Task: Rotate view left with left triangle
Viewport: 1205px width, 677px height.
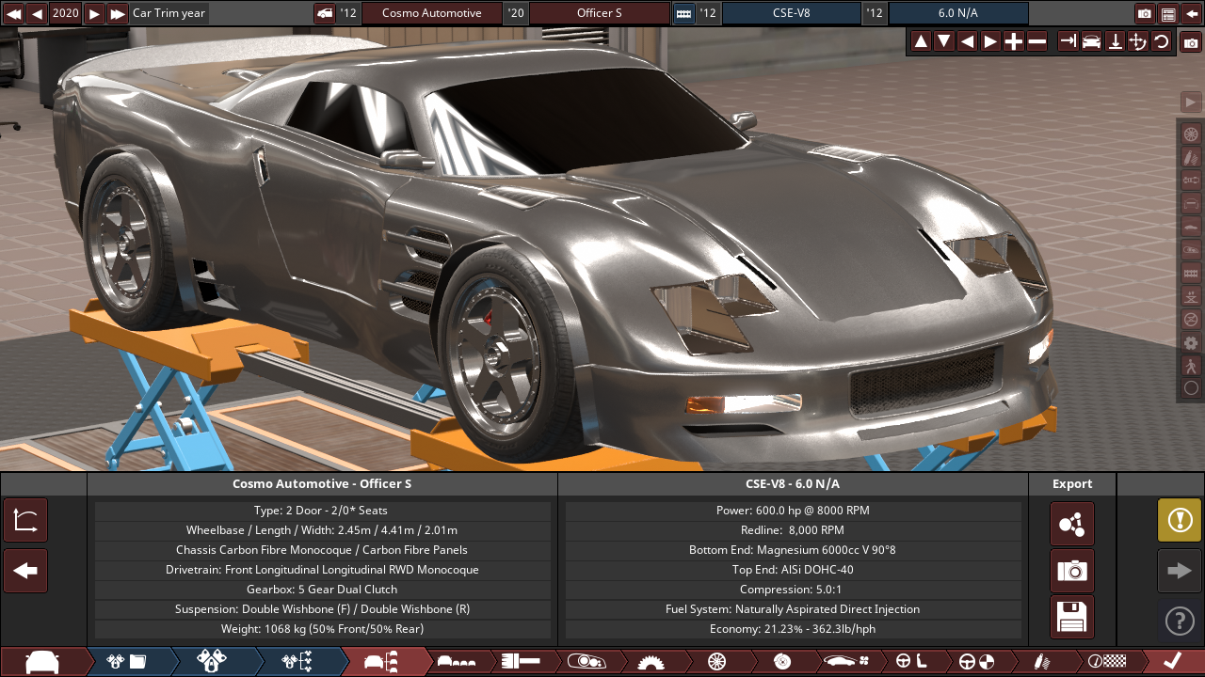Action: pos(967,41)
